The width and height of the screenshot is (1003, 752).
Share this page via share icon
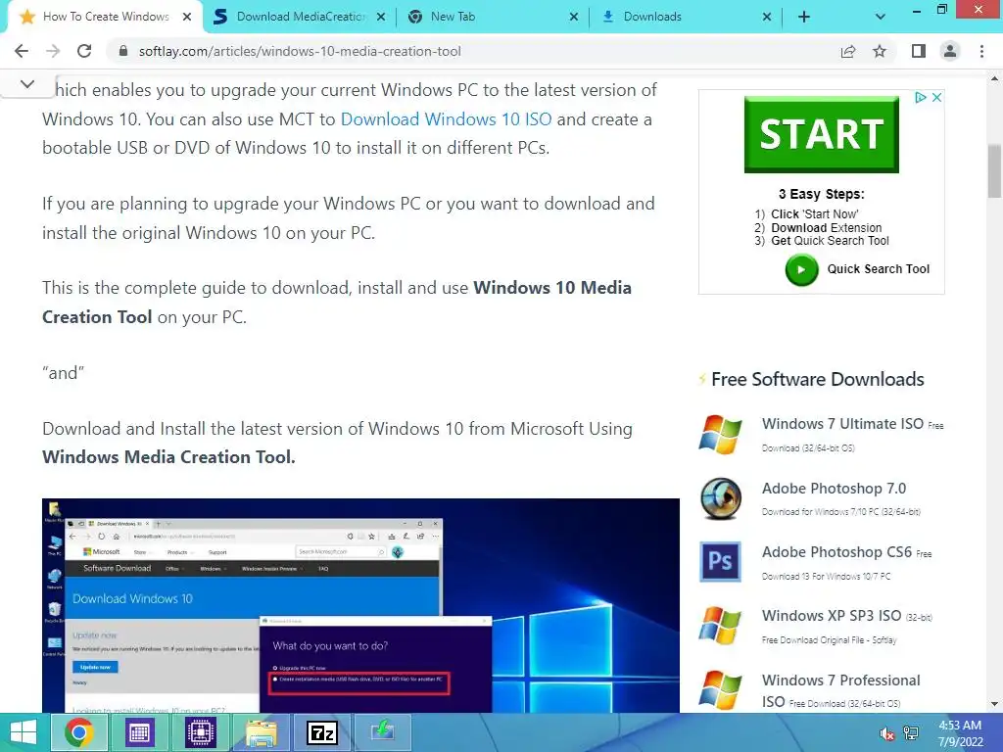(848, 51)
